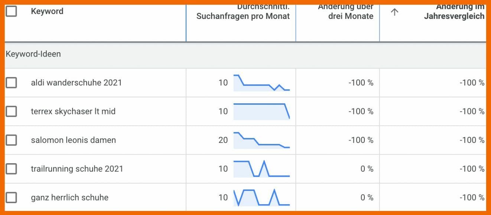This screenshot has width=491, height=215.
Task: Check the salomon leonis damen checkbox
Action: 12,140
